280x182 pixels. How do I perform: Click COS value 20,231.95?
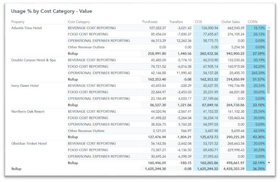point(210,92)
